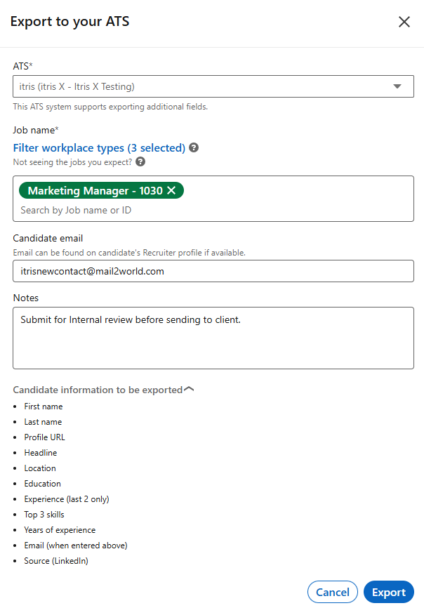This screenshot has height=608, width=424.
Task: Click the Profile URL list item
Action: point(44,437)
